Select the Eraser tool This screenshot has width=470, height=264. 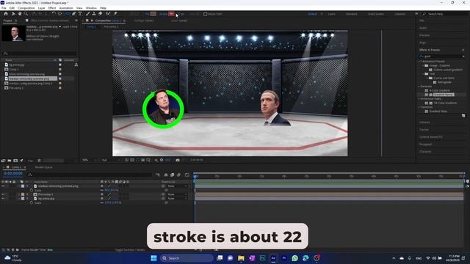(100, 14)
